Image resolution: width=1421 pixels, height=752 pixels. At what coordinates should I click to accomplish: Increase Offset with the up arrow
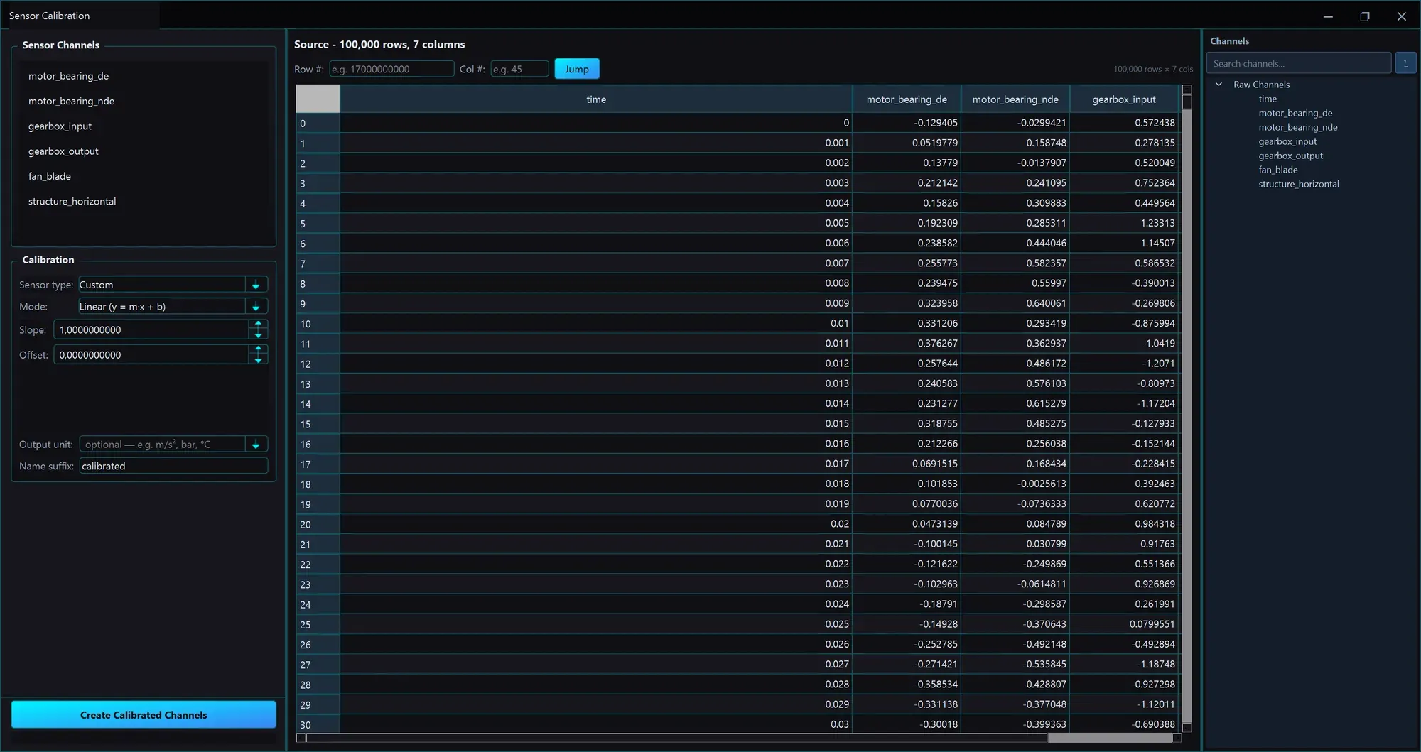(x=258, y=349)
